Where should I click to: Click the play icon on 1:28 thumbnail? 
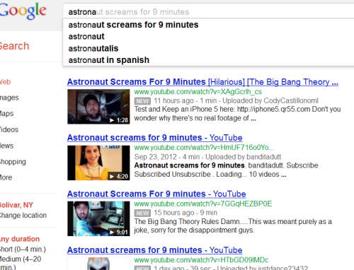[112, 120]
